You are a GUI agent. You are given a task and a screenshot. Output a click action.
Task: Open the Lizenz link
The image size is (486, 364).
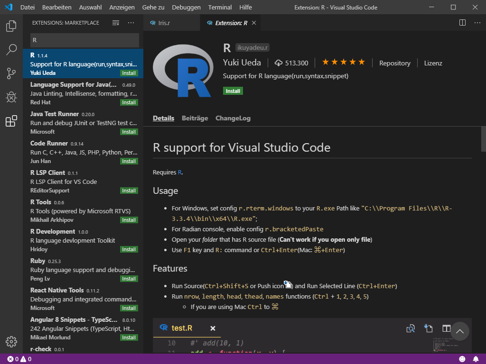(433, 63)
